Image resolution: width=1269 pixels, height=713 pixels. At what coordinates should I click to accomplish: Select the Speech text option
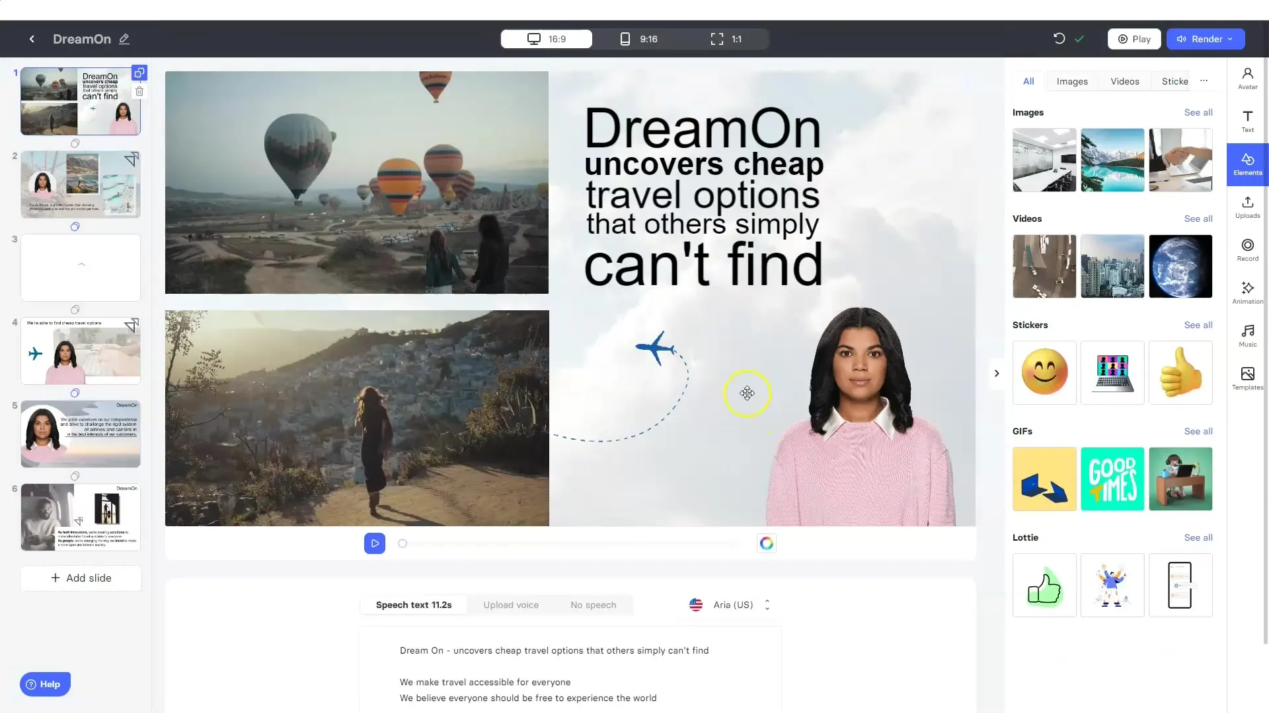pos(414,605)
